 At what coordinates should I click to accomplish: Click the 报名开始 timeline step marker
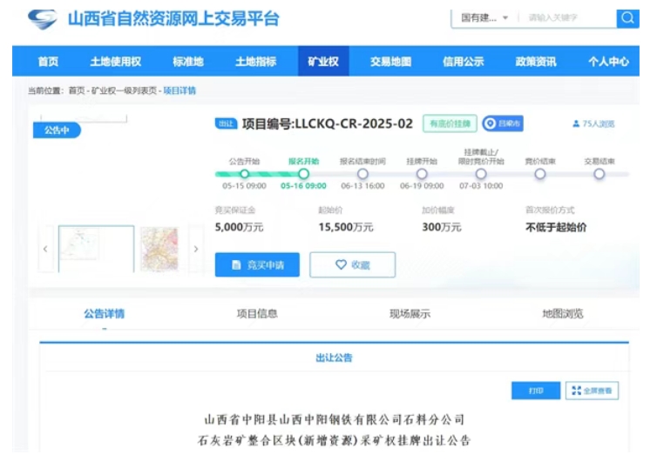point(303,174)
